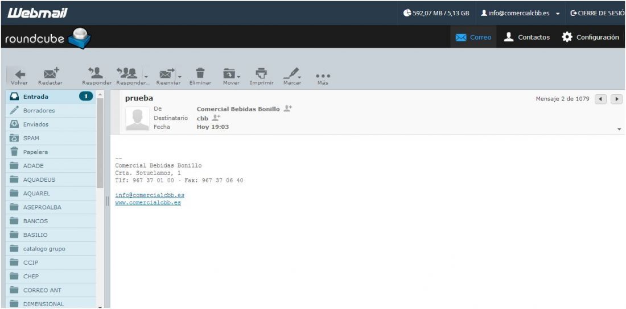Open Contactos address book section
This screenshot has width=626, height=309.
[526, 37]
